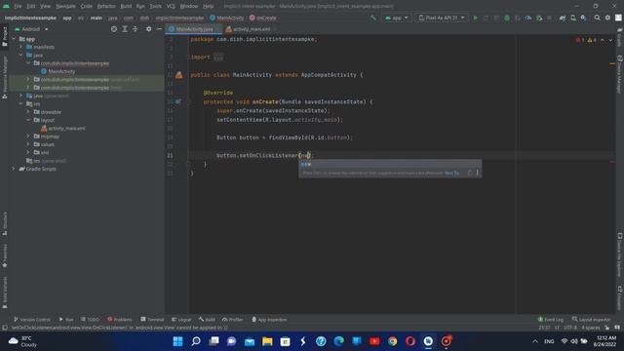Screen dimensions: 624x351
Task: Toggle the Favorites tool window stripe
Action: click(4, 255)
